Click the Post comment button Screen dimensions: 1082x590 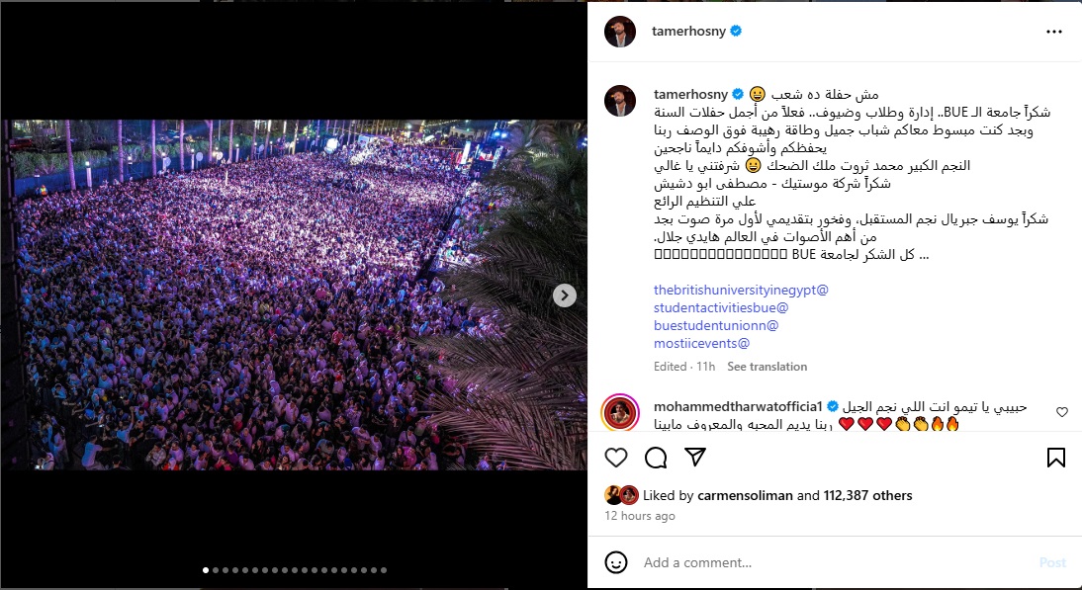[x=1052, y=562]
